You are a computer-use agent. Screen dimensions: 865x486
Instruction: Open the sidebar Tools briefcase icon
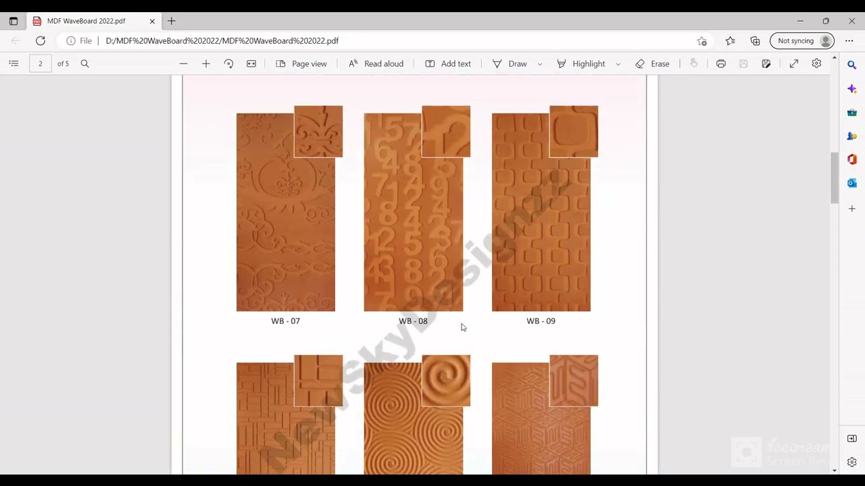(x=852, y=113)
